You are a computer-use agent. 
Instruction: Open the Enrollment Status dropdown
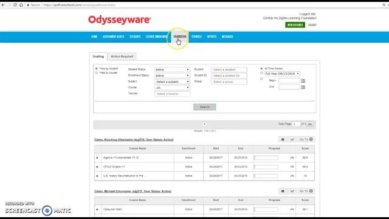tap(172, 75)
